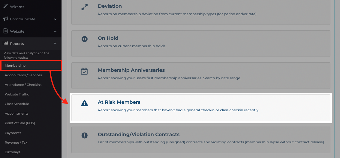Open the Membership Anniversaries report title
340x158 pixels.
(131, 70)
